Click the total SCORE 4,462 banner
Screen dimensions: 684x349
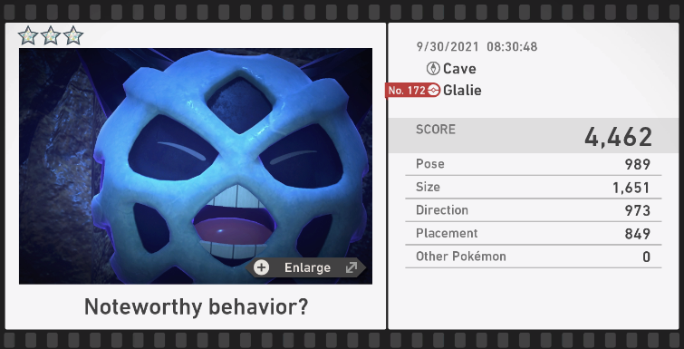pos(534,136)
